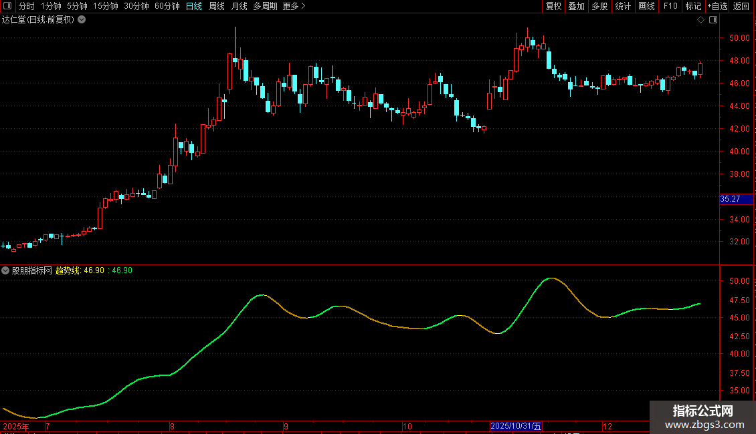Click the 股朋指标网 indicator name
The height and width of the screenshot is (434, 756).
tap(32, 270)
